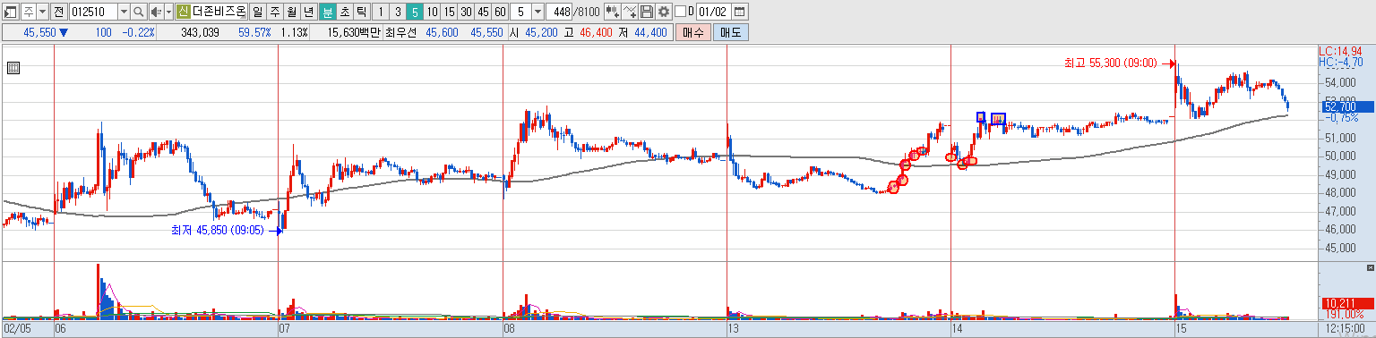Open the custom interval dropdown showing 5
The image size is (1376, 338).
coord(537,12)
